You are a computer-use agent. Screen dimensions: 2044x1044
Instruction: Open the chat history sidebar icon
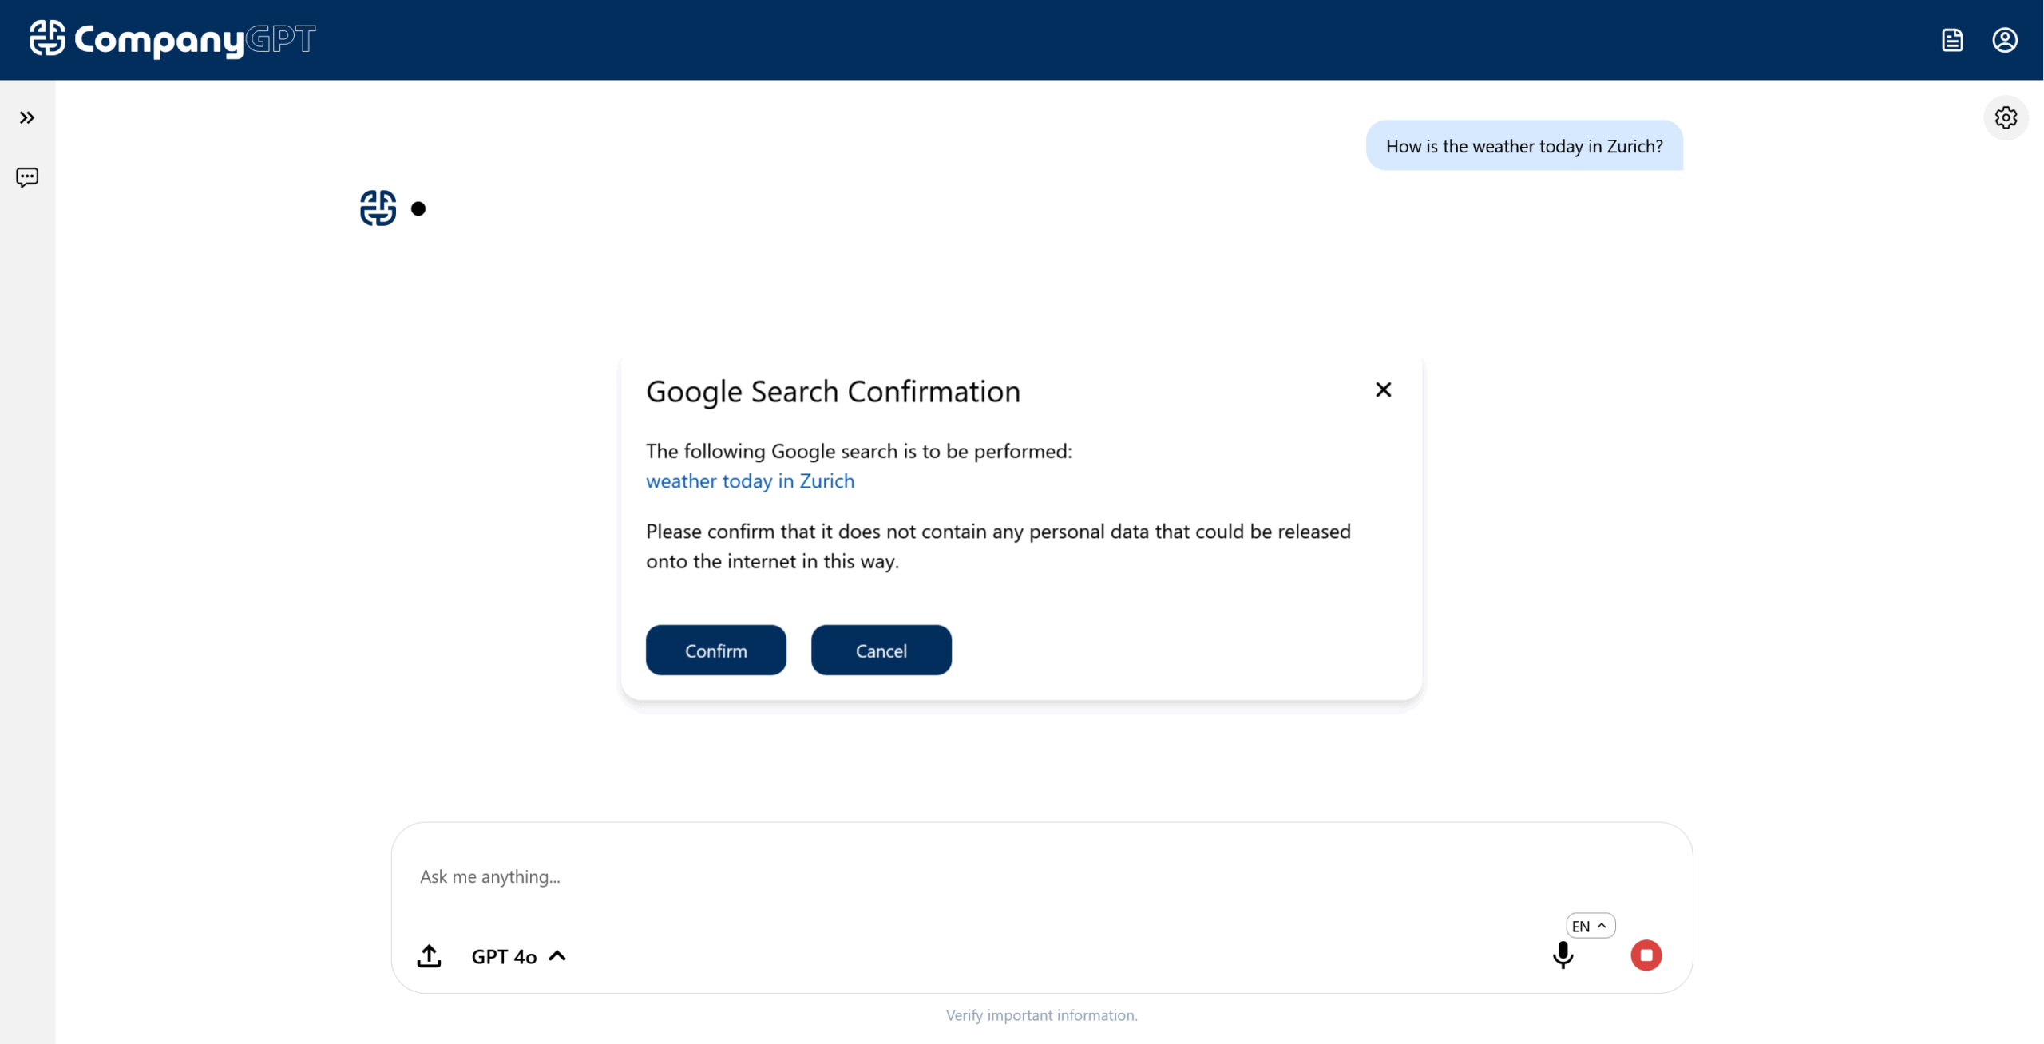click(x=27, y=177)
